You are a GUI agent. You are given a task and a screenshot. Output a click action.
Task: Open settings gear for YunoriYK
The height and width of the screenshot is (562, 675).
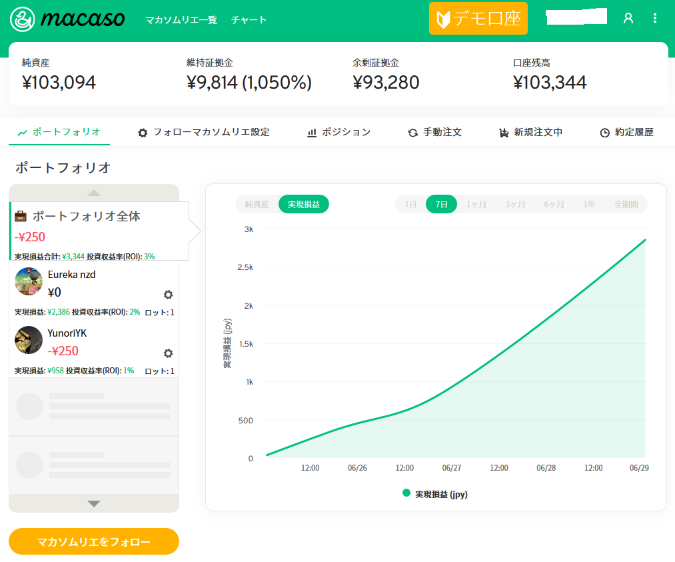168,353
